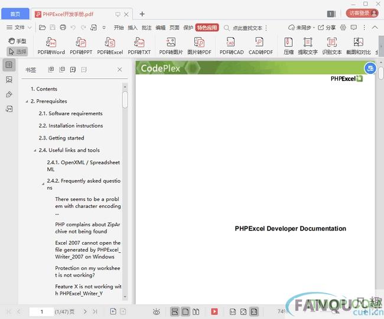Open the quick access toolbar dropdown arrow
Screen dimensions: 384x319
click(x=104, y=27)
